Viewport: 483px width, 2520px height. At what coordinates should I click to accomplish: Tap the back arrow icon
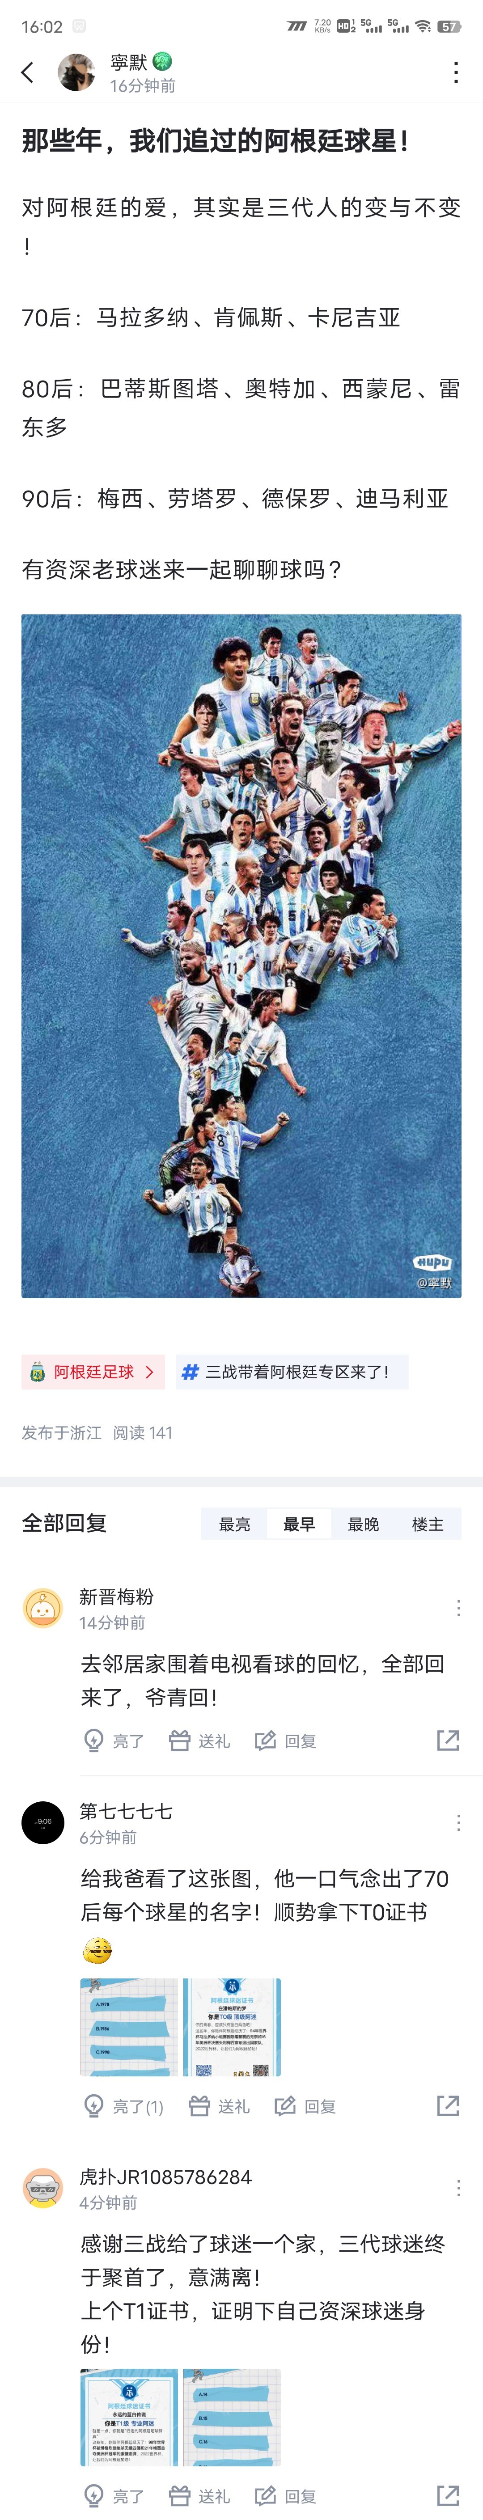(27, 72)
